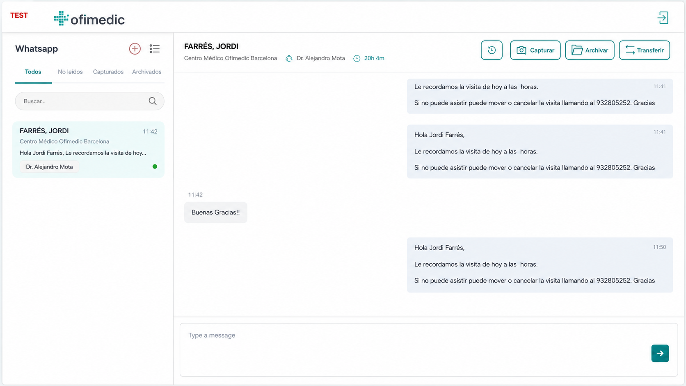Click the Type a message box
The height and width of the screenshot is (386, 686).
tap(428, 349)
